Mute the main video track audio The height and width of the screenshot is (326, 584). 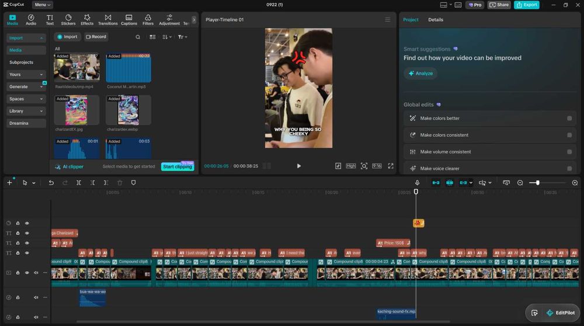[36, 273]
